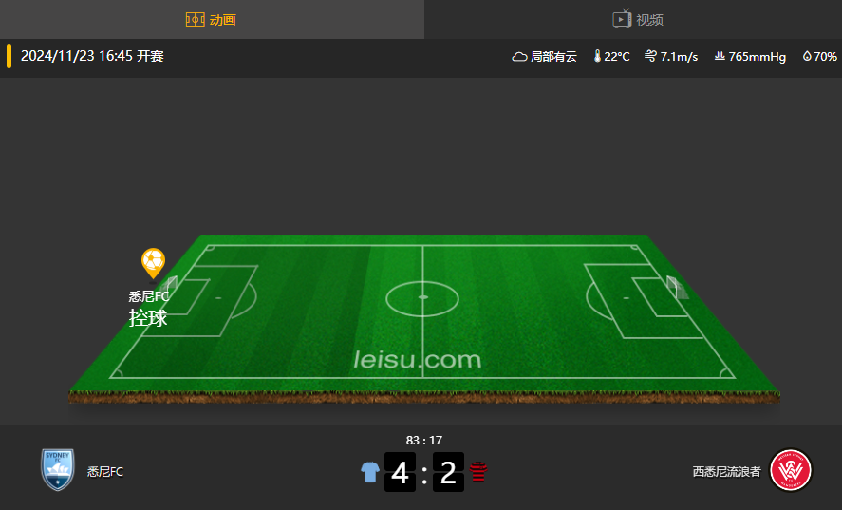Click the air pressure icon near 765mmHg

[720, 56]
